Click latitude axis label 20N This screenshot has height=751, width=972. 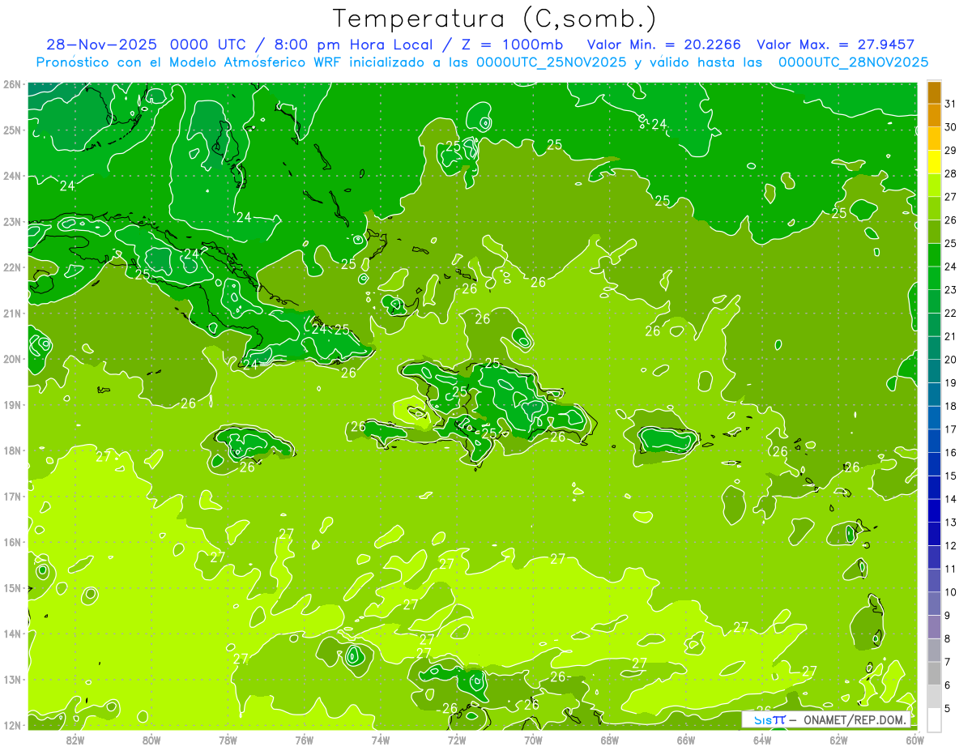[x=11, y=359]
